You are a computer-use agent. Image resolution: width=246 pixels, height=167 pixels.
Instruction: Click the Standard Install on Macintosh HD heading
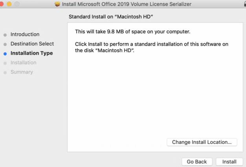point(111,16)
